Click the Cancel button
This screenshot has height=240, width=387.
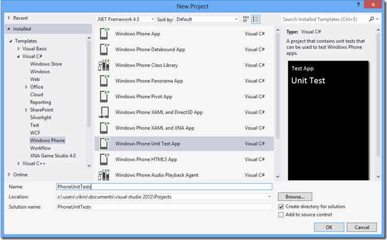[362, 228]
